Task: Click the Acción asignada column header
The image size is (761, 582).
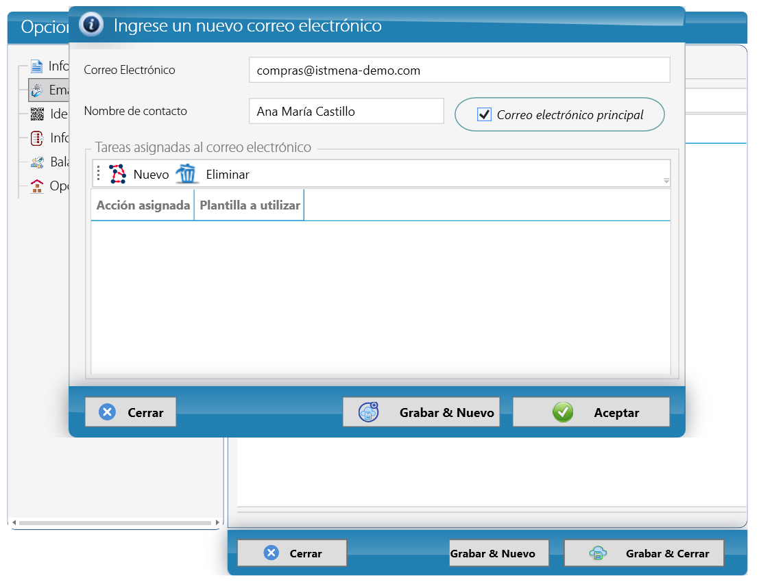Action: click(143, 205)
